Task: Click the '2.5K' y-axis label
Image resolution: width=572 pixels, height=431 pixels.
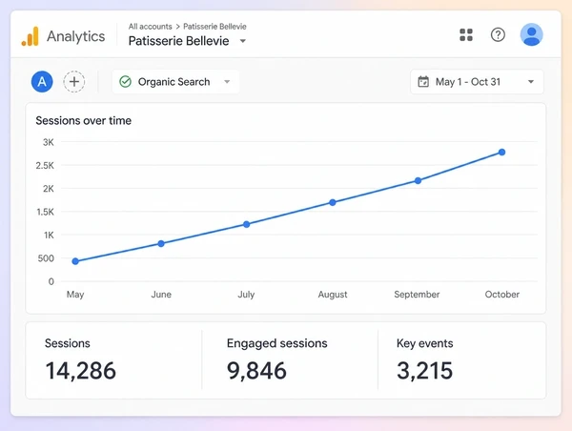Action: (x=45, y=166)
